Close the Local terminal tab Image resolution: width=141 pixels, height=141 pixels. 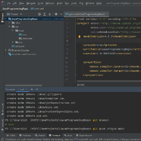(x=26, y=90)
